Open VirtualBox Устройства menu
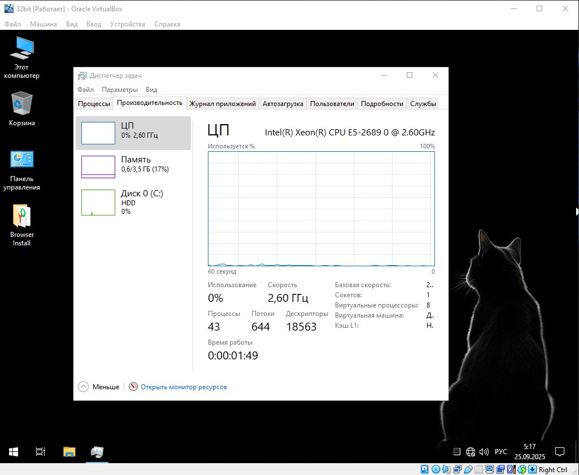 click(x=128, y=24)
